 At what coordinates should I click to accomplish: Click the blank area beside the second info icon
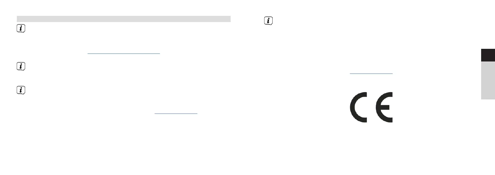click(118, 67)
